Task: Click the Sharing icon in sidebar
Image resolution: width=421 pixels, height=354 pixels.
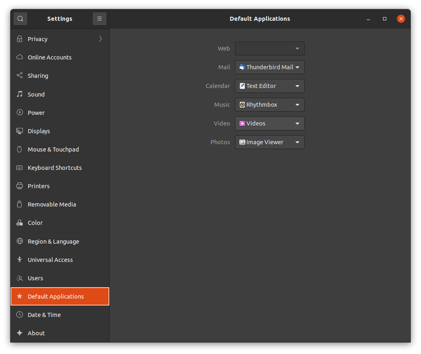Action: (20, 75)
